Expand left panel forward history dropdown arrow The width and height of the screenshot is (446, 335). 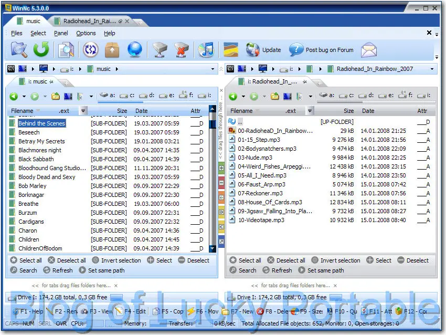[x=45, y=97]
